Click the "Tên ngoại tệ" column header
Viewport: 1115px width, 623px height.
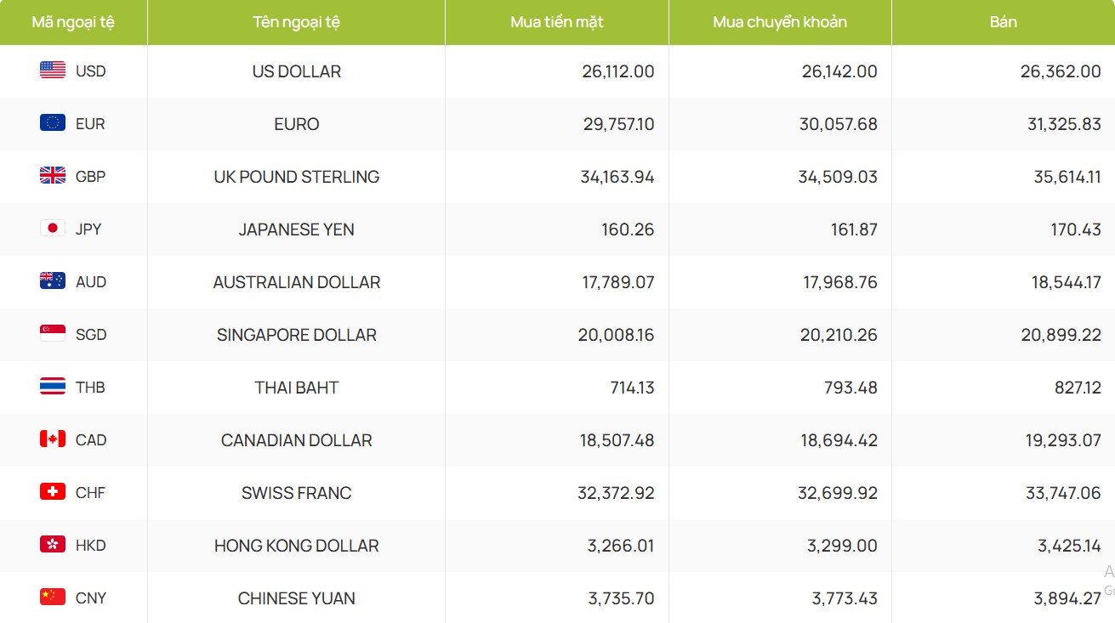(296, 22)
